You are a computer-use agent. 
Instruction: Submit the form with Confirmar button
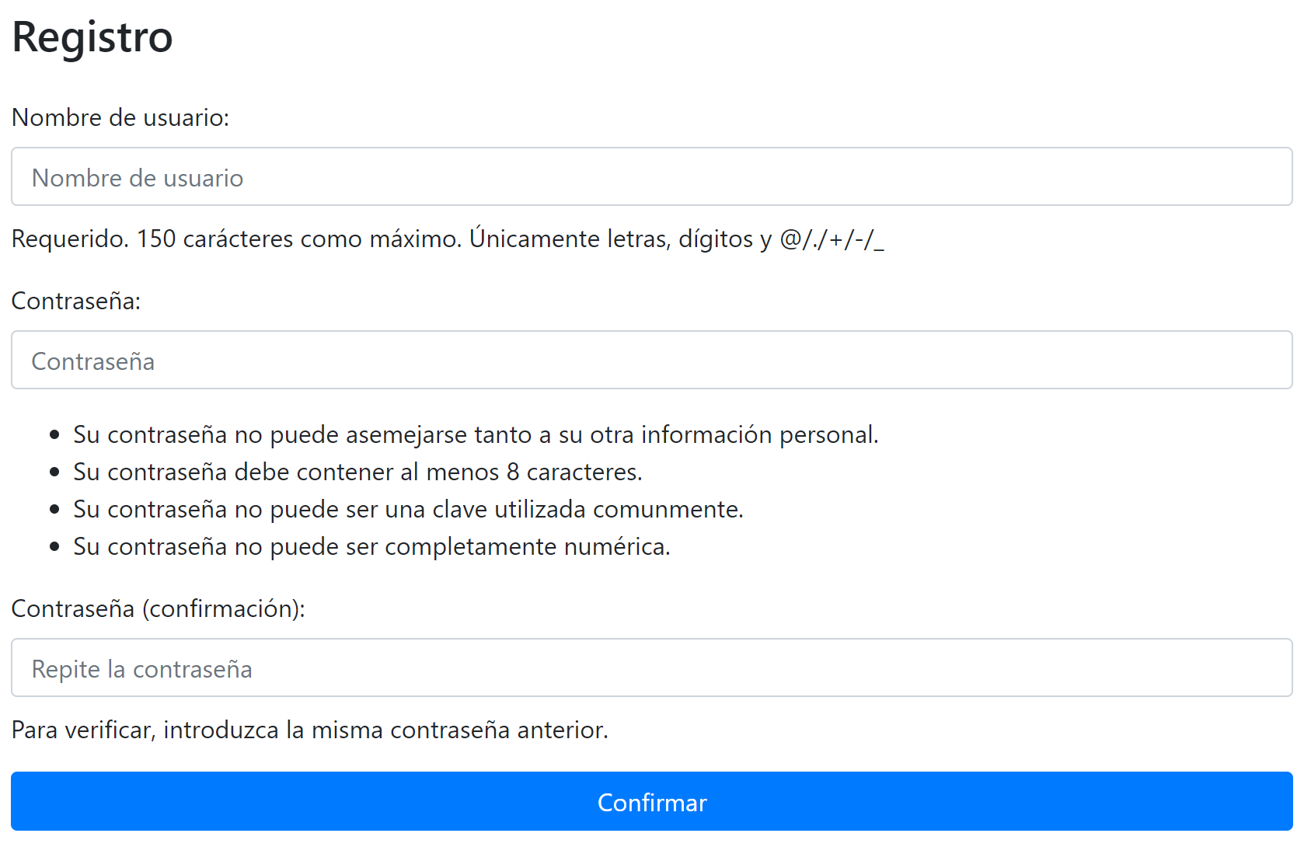point(651,801)
